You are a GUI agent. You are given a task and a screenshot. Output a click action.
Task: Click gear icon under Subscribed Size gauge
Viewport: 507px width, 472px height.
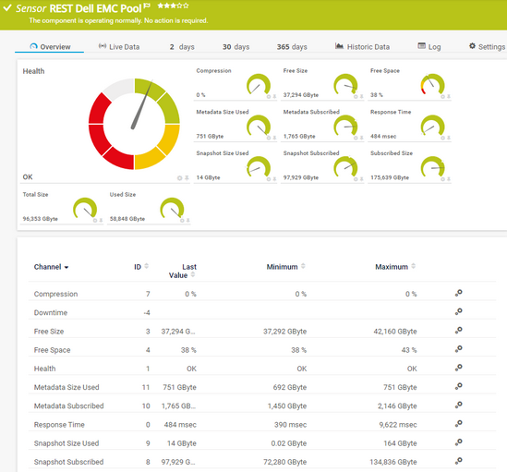point(442,179)
